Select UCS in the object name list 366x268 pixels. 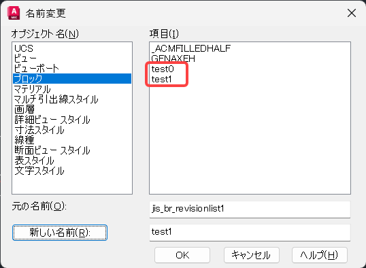(72, 48)
